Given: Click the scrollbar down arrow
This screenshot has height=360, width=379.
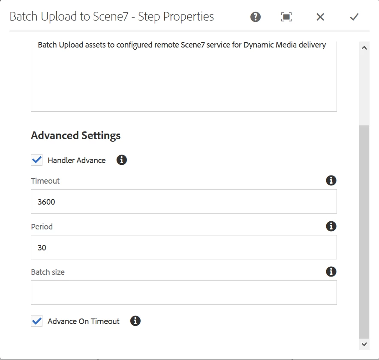Looking at the screenshot, I should pos(364,344).
